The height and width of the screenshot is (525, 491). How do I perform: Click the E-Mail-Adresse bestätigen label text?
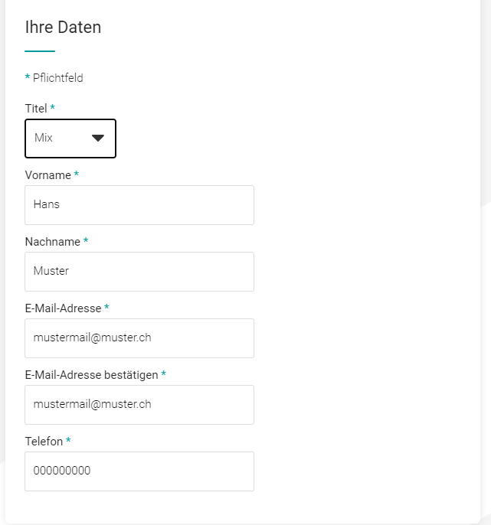[91, 375]
